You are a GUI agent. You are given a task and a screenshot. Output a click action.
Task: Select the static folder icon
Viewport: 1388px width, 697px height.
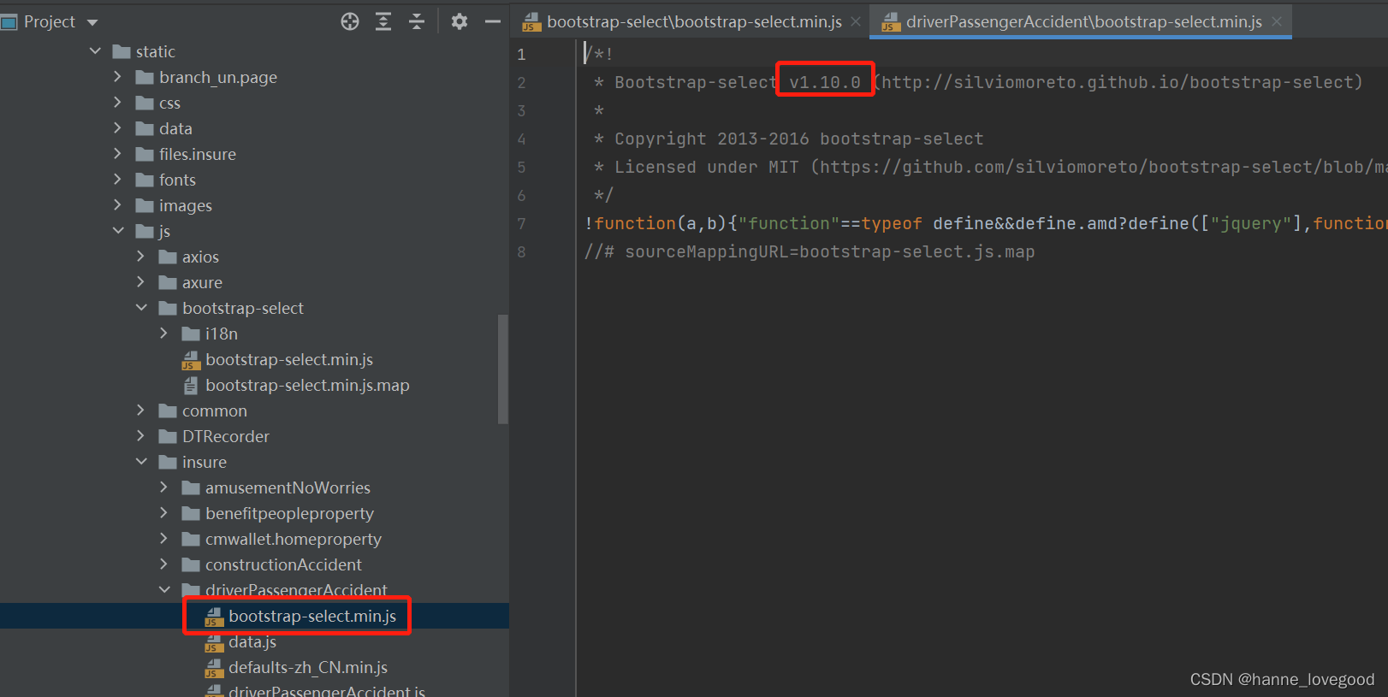[x=122, y=51]
